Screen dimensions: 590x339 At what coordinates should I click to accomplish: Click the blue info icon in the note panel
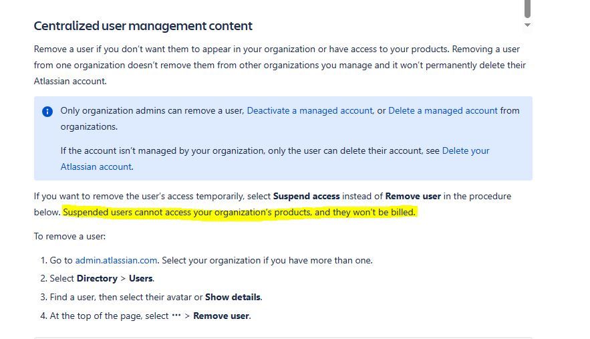tap(47, 112)
